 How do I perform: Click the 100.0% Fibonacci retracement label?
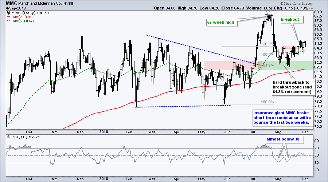tap(268, 102)
